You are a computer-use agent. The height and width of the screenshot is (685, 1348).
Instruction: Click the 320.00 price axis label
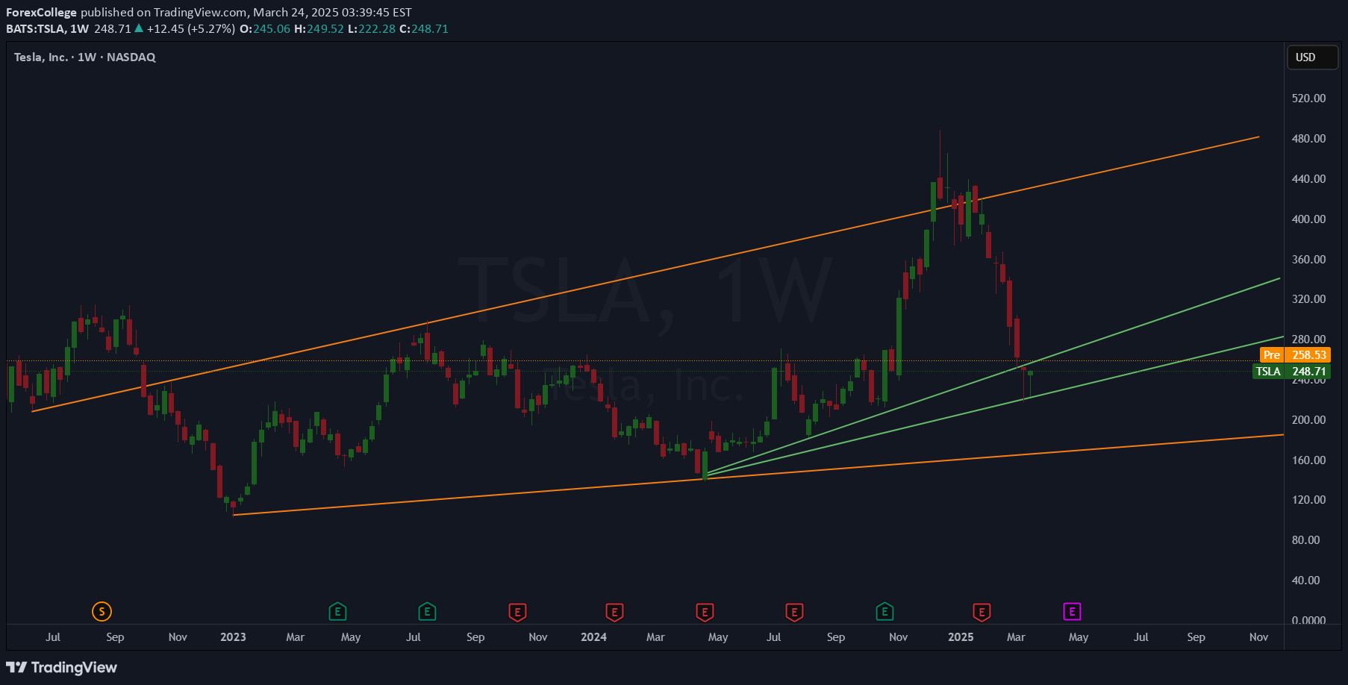(x=1309, y=299)
